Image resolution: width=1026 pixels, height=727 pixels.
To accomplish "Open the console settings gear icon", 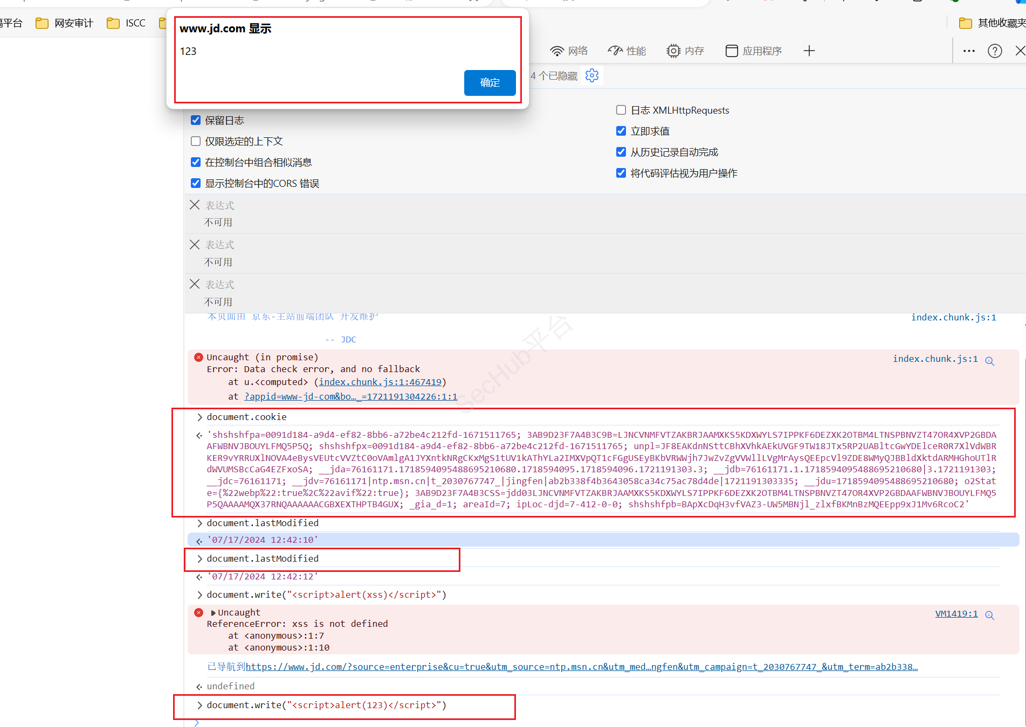I will (592, 75).
